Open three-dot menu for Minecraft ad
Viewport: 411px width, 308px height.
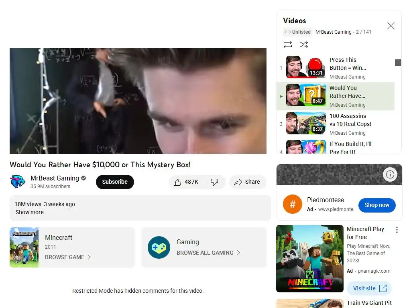coord(397,230)
